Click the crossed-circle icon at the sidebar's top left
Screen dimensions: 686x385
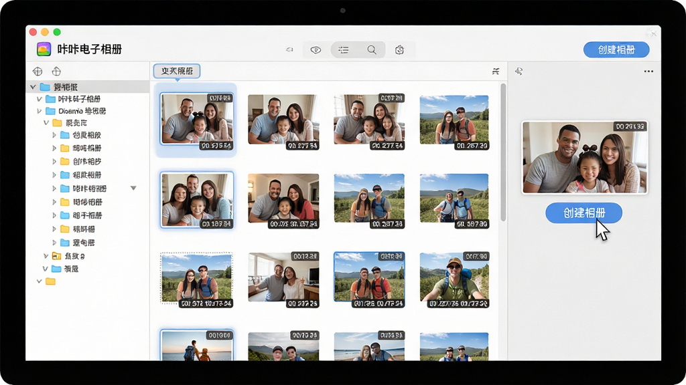[x=38, y=71]
